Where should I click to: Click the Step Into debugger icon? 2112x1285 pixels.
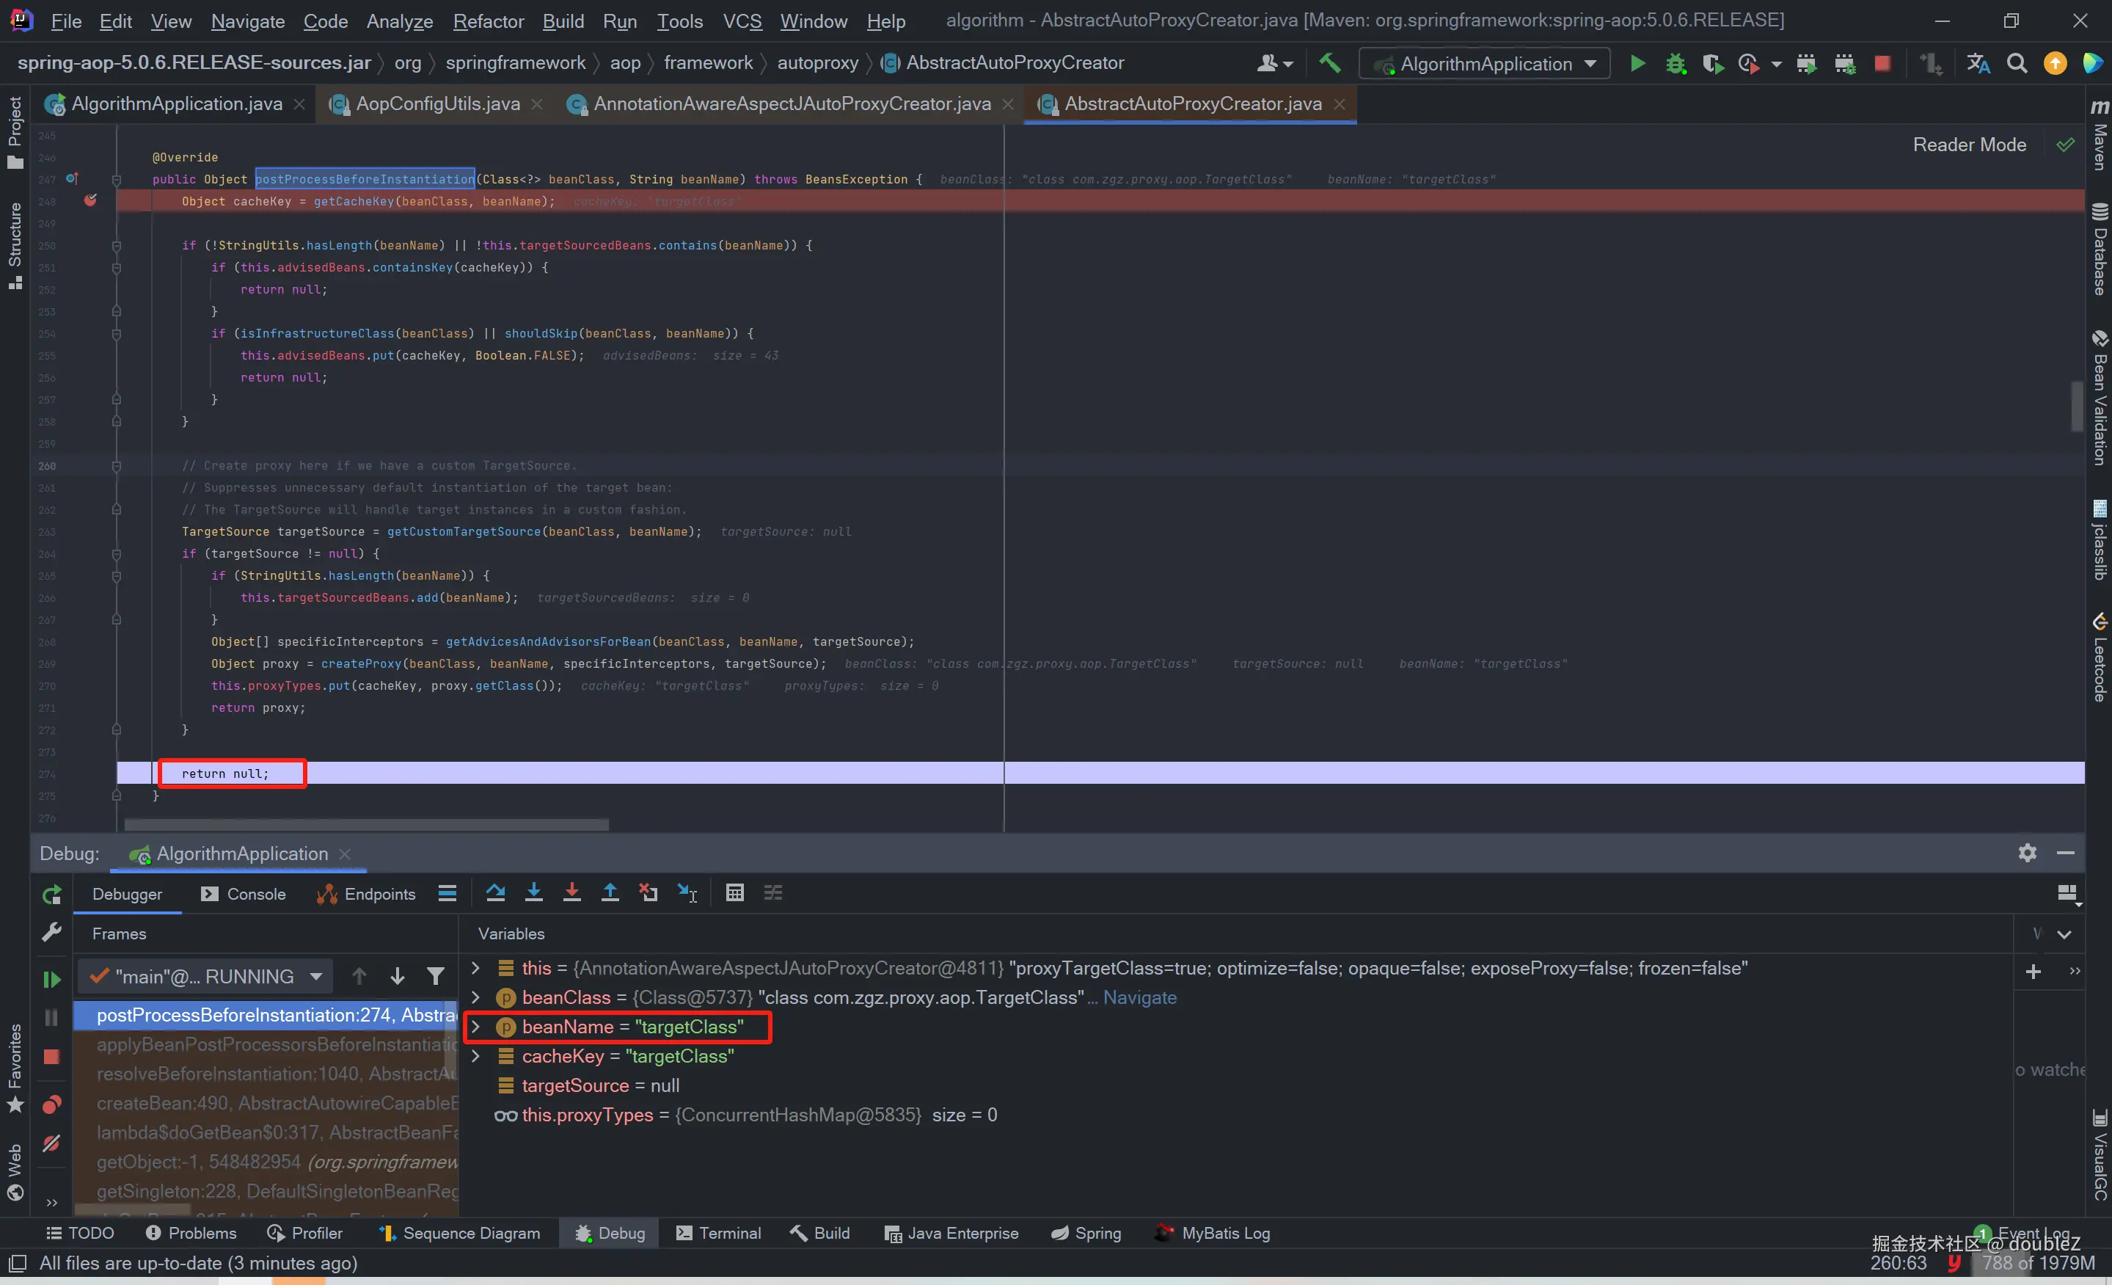[x=533, y=893]
